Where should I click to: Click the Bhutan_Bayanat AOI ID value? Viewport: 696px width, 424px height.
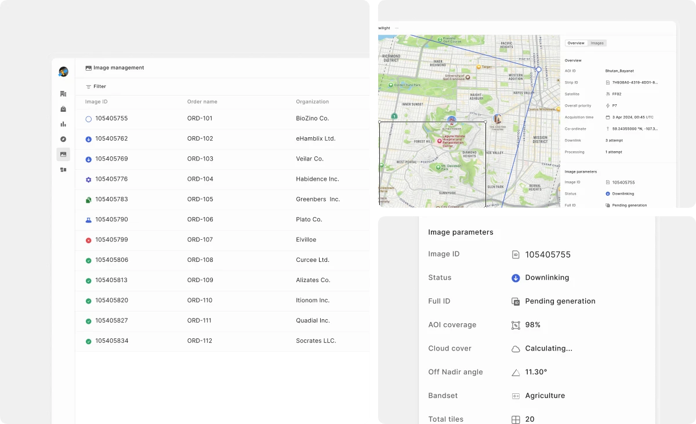click(x=619, y=71)
